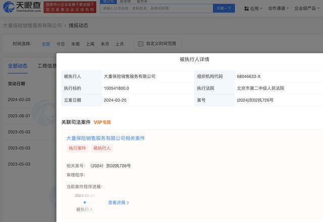Click the 审理程序 label

click(x=76, y=175)
